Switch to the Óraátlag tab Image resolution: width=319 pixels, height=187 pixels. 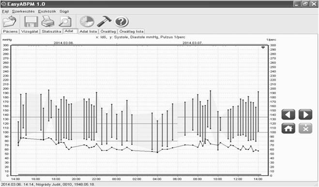coord(108,31)
